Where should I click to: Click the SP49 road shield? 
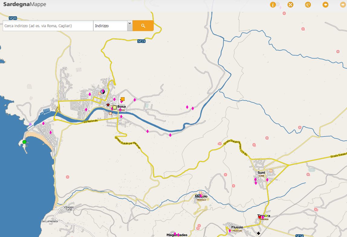tap(13, 18)
